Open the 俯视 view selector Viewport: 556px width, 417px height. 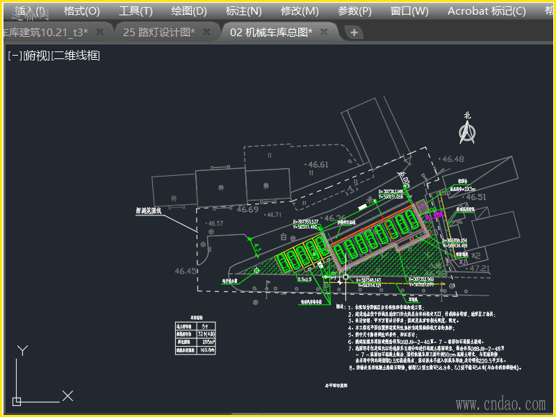coord(37,56)
